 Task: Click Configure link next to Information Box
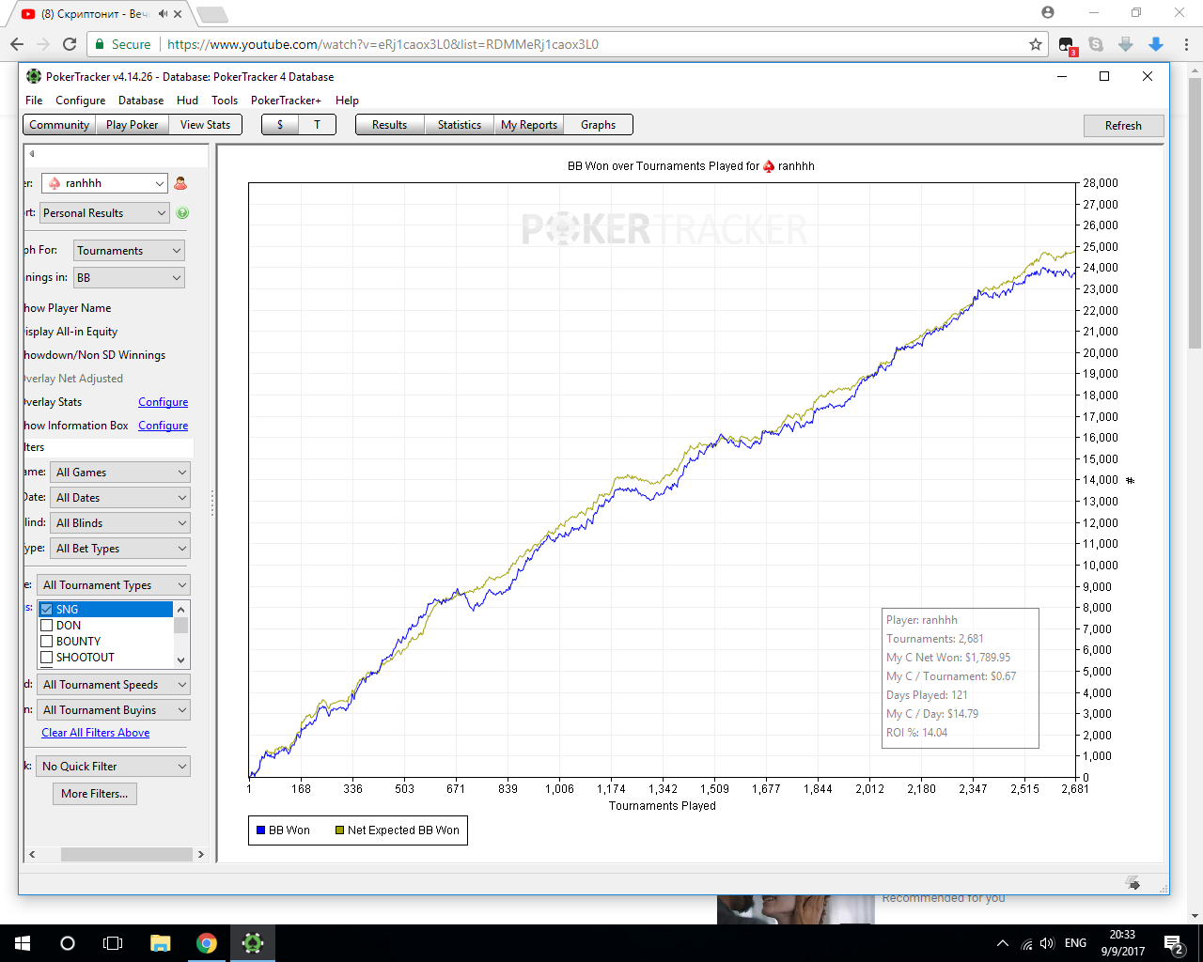point(164,426)
